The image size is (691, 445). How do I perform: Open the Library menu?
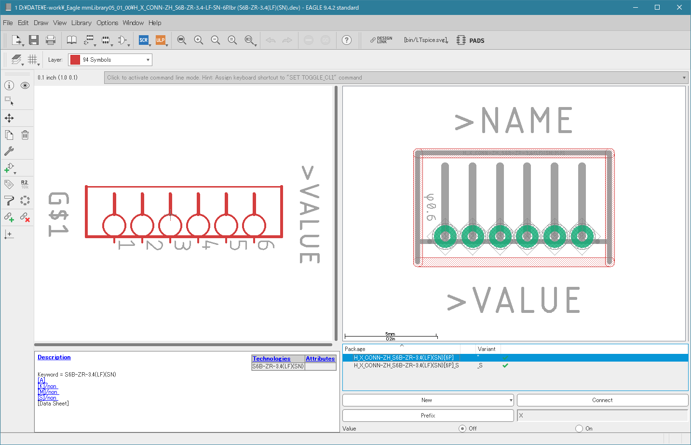(81, 23)
